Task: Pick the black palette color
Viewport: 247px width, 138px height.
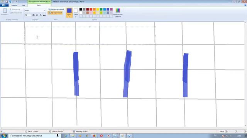Action: (81, 9)
